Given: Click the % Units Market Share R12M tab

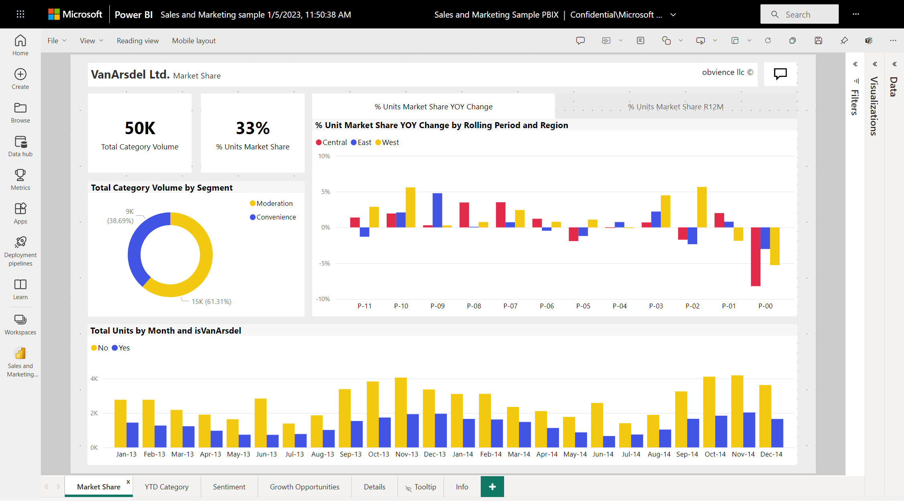Looking at the screenshot, I should point(677,106).
